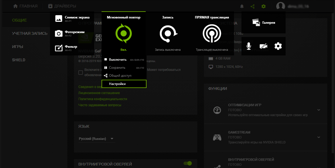Select ОБЩИЕ in the sidebar
Image resolution: width=335 pixels, height=168 pixels.
tap(19, 20)
